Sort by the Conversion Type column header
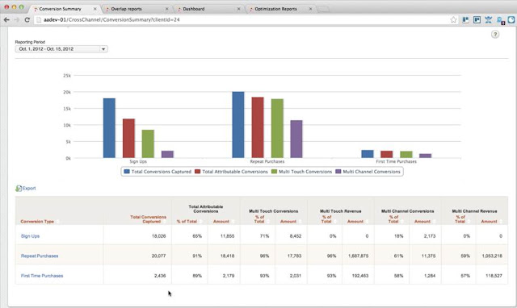 pyautogui.click(x=37, y=222)
